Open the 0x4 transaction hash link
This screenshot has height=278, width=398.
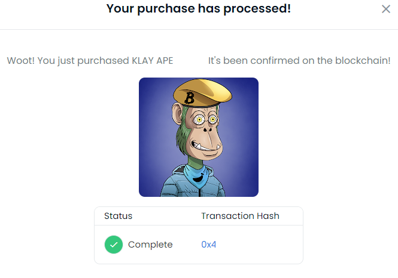tap(208, 245)
